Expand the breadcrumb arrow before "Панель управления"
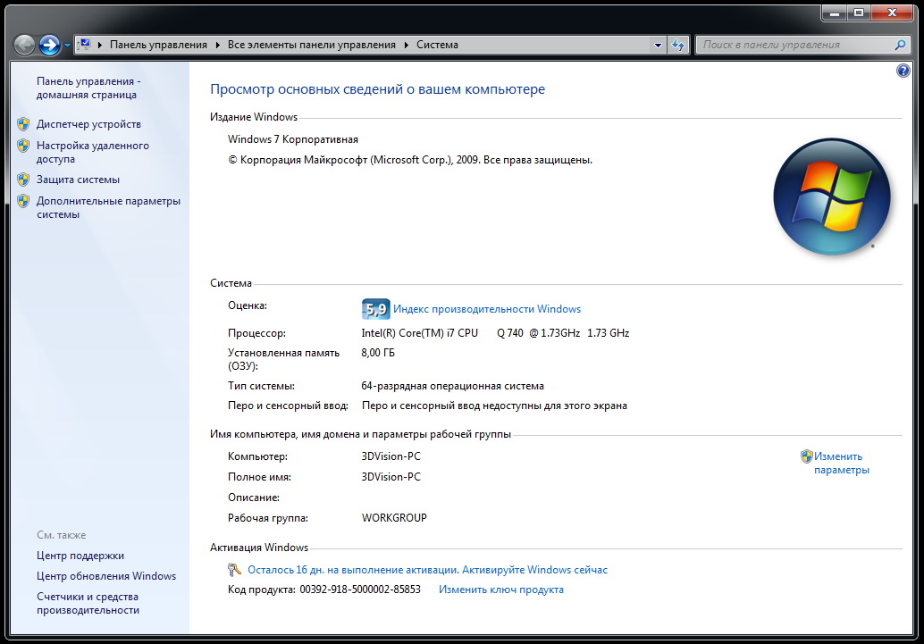Viewport: 924px width, 644px height. pos(99,45)
